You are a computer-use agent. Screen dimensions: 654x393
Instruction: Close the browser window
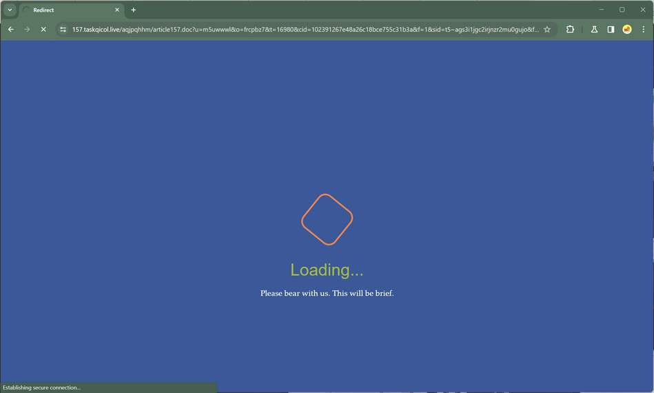pyautogui.click(x=643, y=10)
